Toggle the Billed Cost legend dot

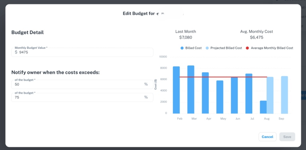pos(182,48)
